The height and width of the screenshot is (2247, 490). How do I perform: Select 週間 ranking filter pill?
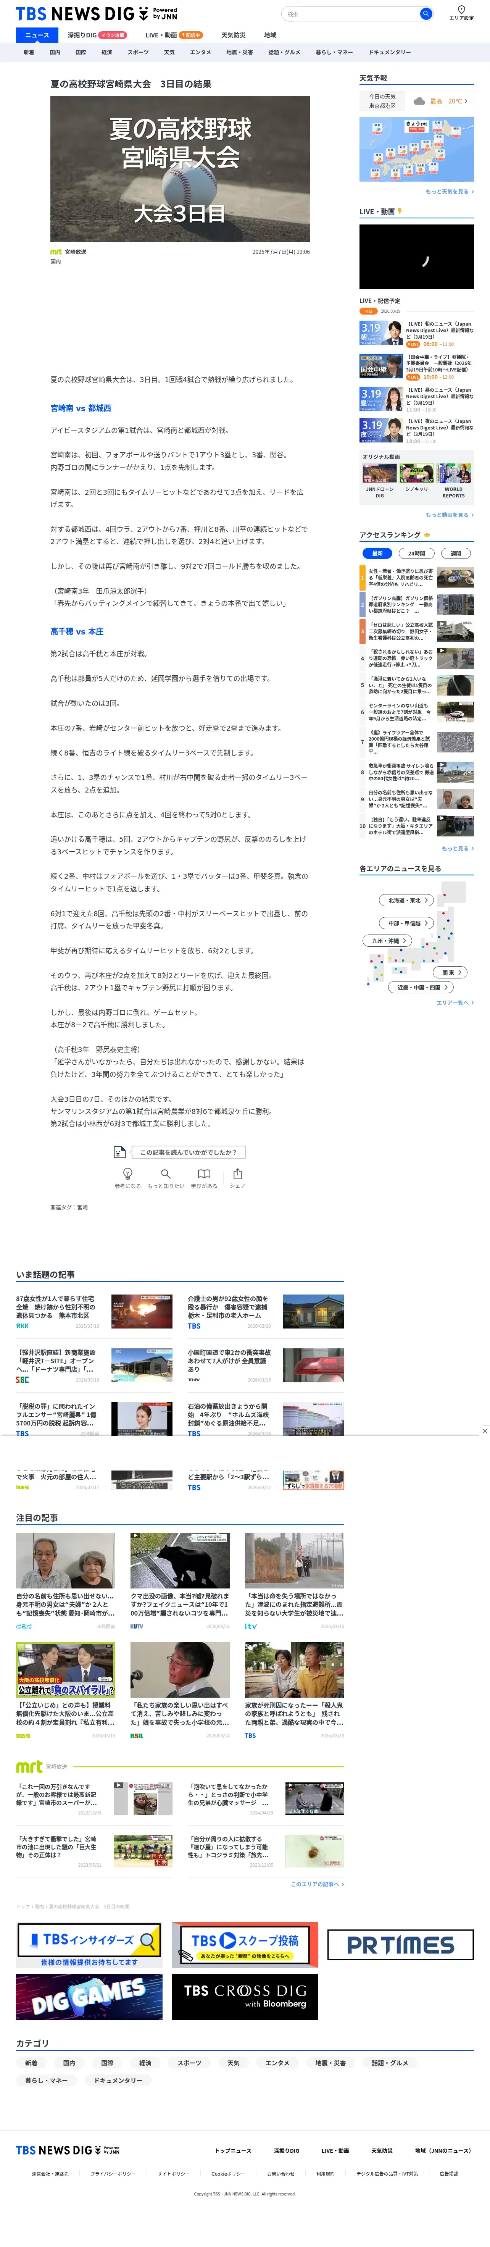point(456,553)
